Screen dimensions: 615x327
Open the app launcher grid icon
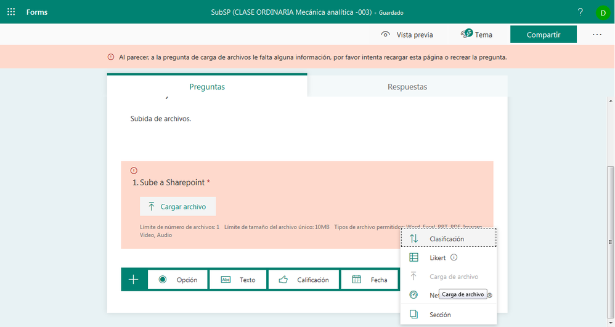(11, 12)
